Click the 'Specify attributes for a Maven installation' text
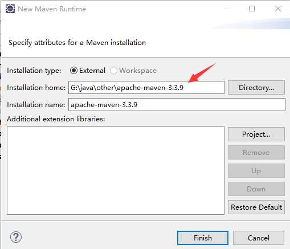The image size is (290, 249). [77, 43]
